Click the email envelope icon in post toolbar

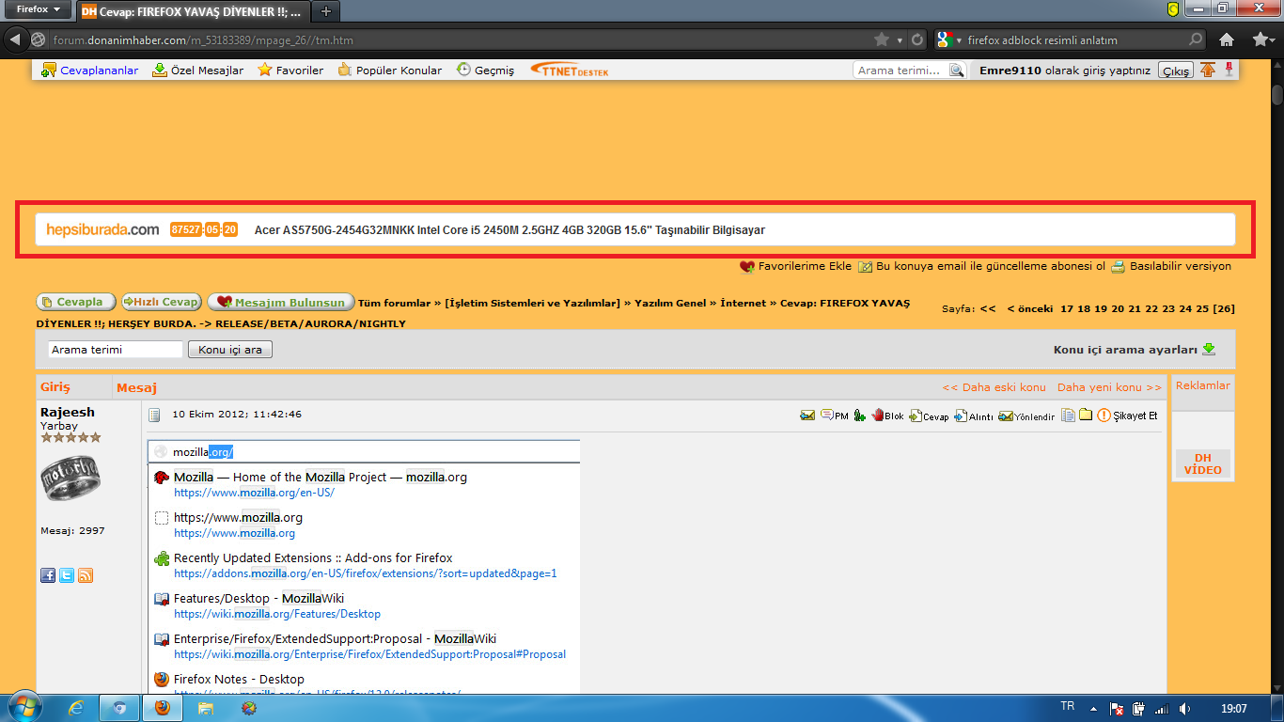point(807,416)
